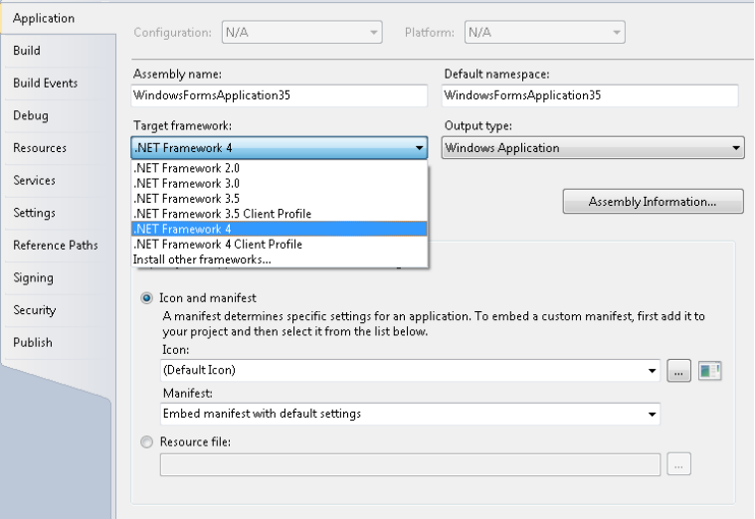Choose .NET Framework 2.0 from list
Viewport: 755px width, 519px height.
coord(186,168)
